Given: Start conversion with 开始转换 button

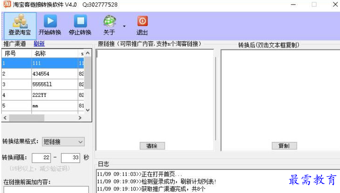Looking at the screenshot, I should 50,25.
